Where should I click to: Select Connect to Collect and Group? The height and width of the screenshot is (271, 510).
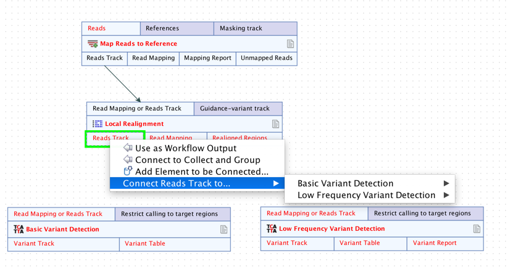(198, 160)
